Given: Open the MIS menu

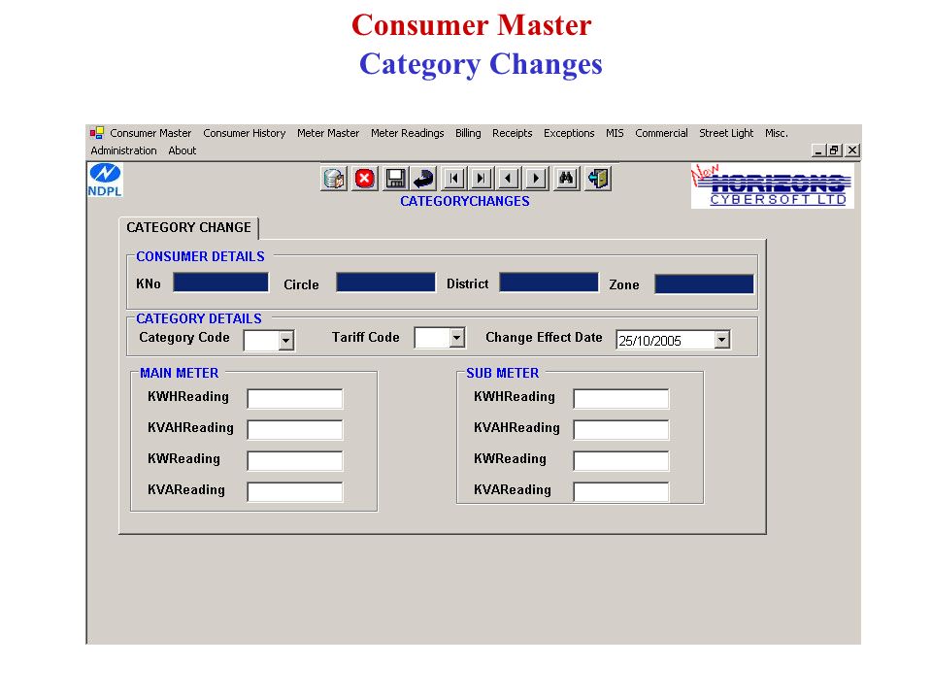Looking at the screenshot, I should tap(615, 133).
